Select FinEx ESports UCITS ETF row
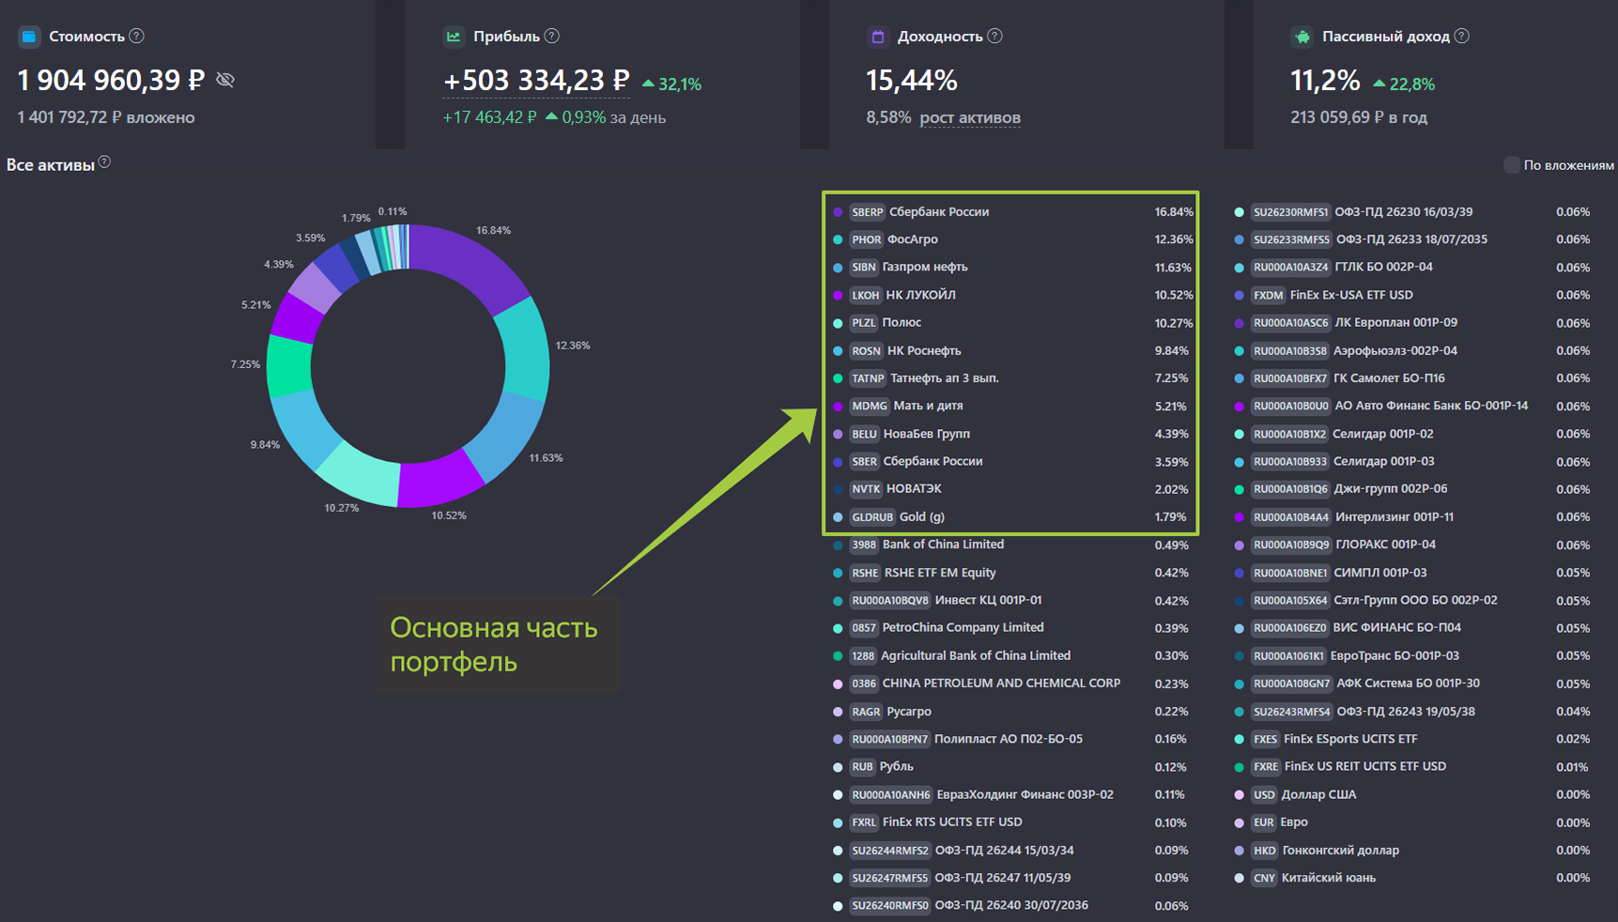The height and width of the screenshot is (922, 1618). (1413, 739)
